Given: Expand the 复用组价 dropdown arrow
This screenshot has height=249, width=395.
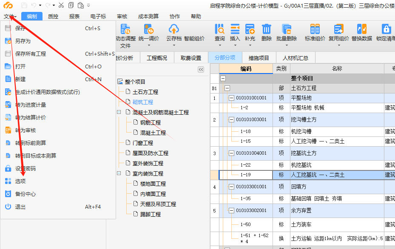Looking at the screenshot, I should (x=339, y=45).
